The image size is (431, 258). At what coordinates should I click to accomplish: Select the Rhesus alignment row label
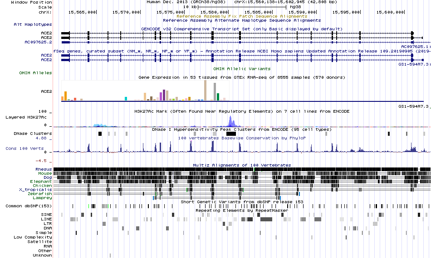(44, 169)
